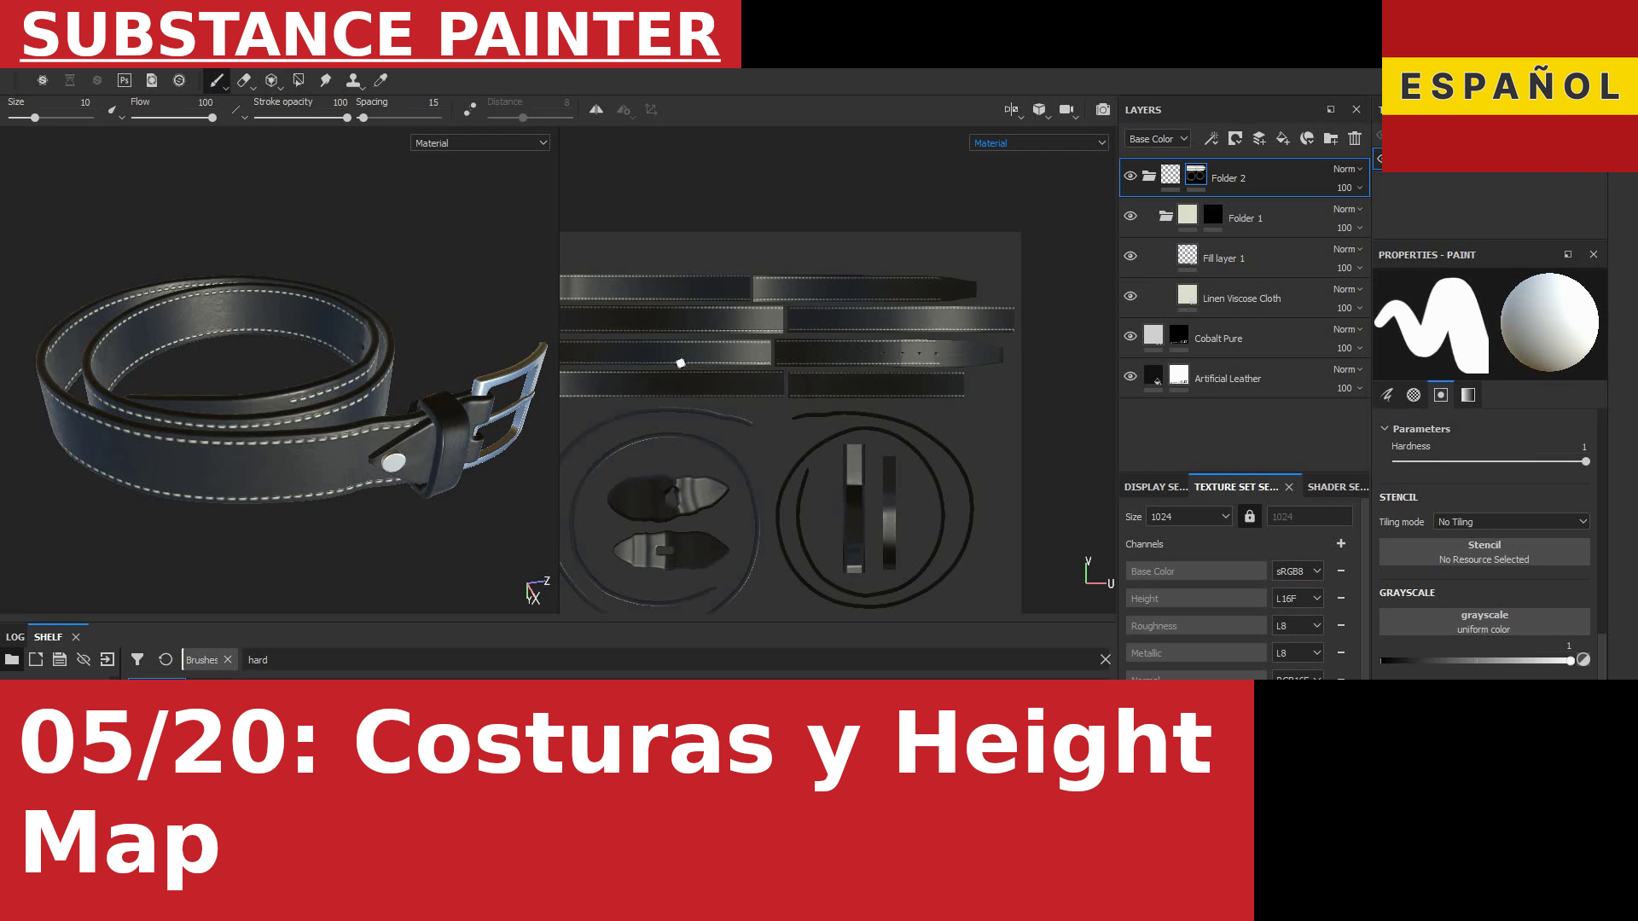Switch to the Texture Set Settings tab

[x=1236, y=487]
